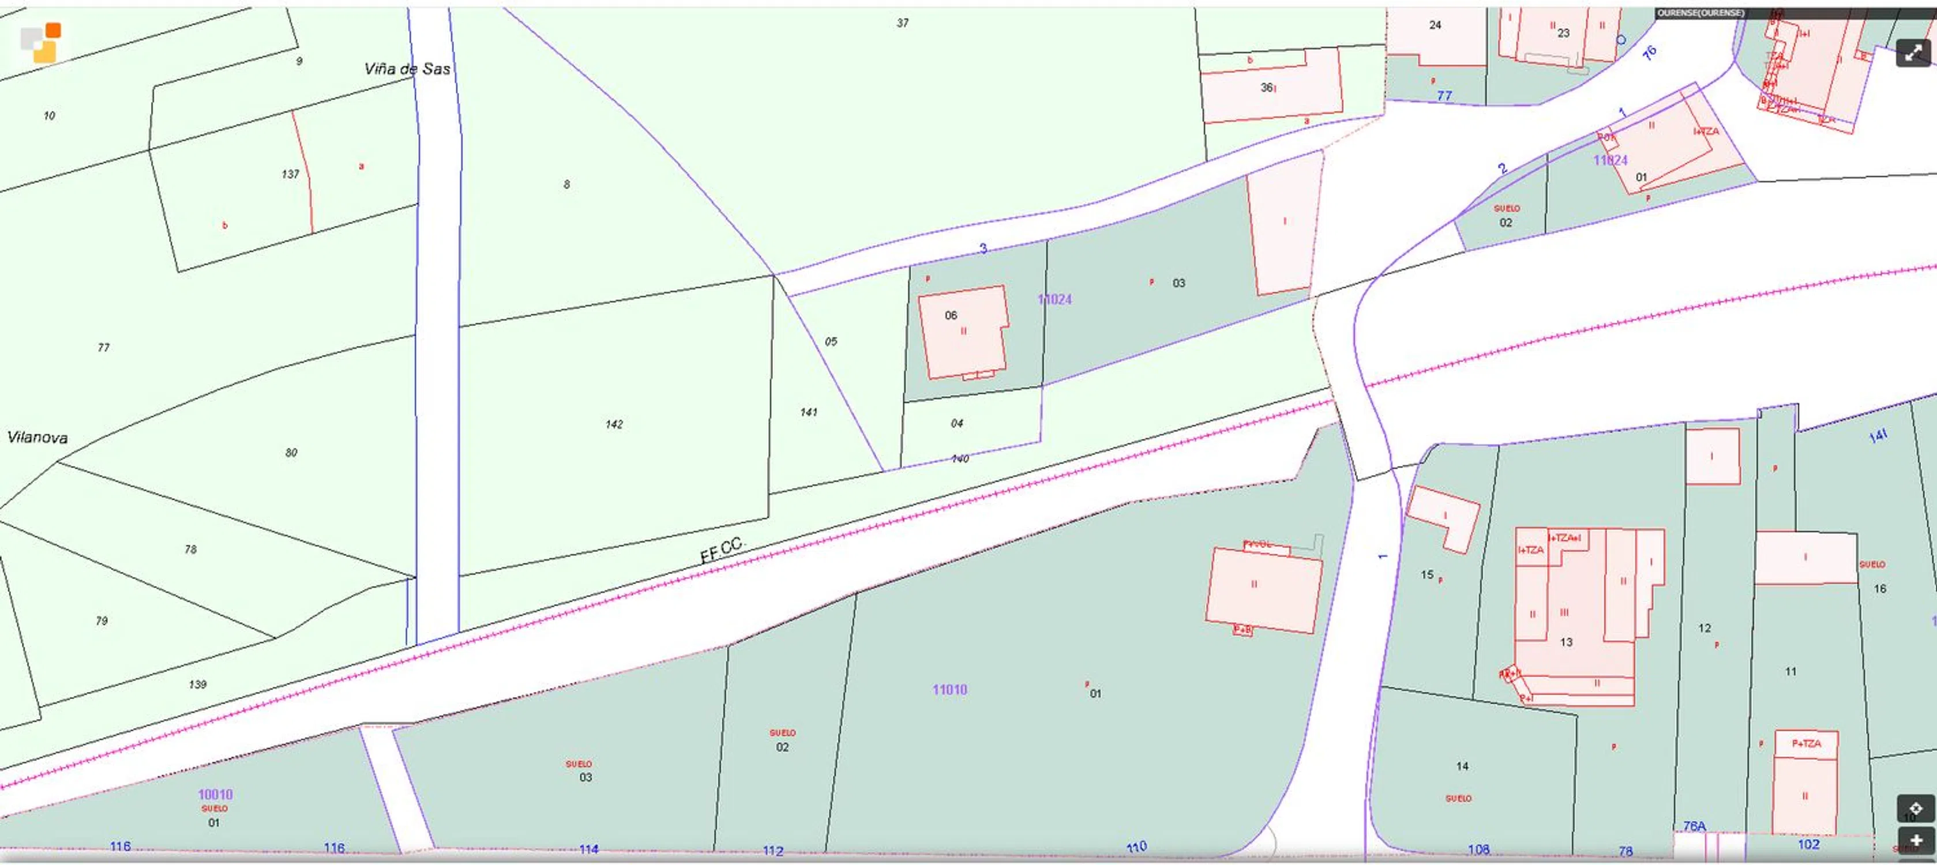1937x865 pixels.
Task: Click the fullscreen expand arrows icon
Action: point(1913,52)
